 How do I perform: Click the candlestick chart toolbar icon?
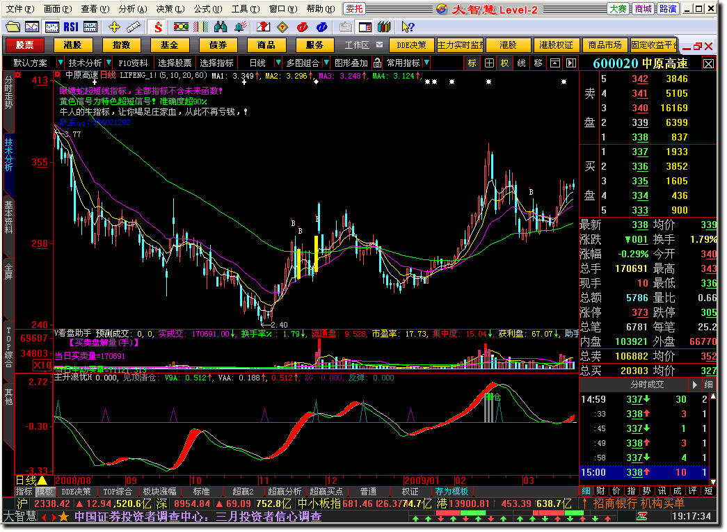point(51,27)
